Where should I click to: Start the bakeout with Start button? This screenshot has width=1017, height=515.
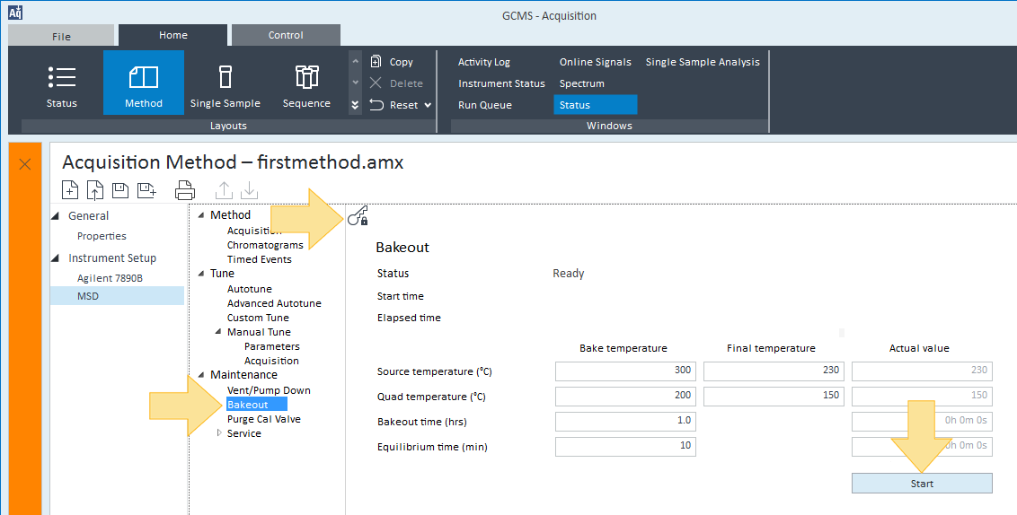[x=922, y=484]
